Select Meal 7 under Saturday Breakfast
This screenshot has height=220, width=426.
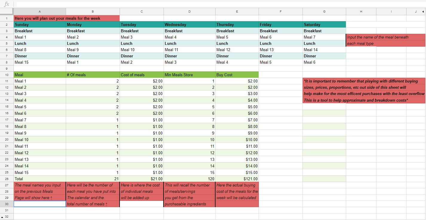coord(324,37)
